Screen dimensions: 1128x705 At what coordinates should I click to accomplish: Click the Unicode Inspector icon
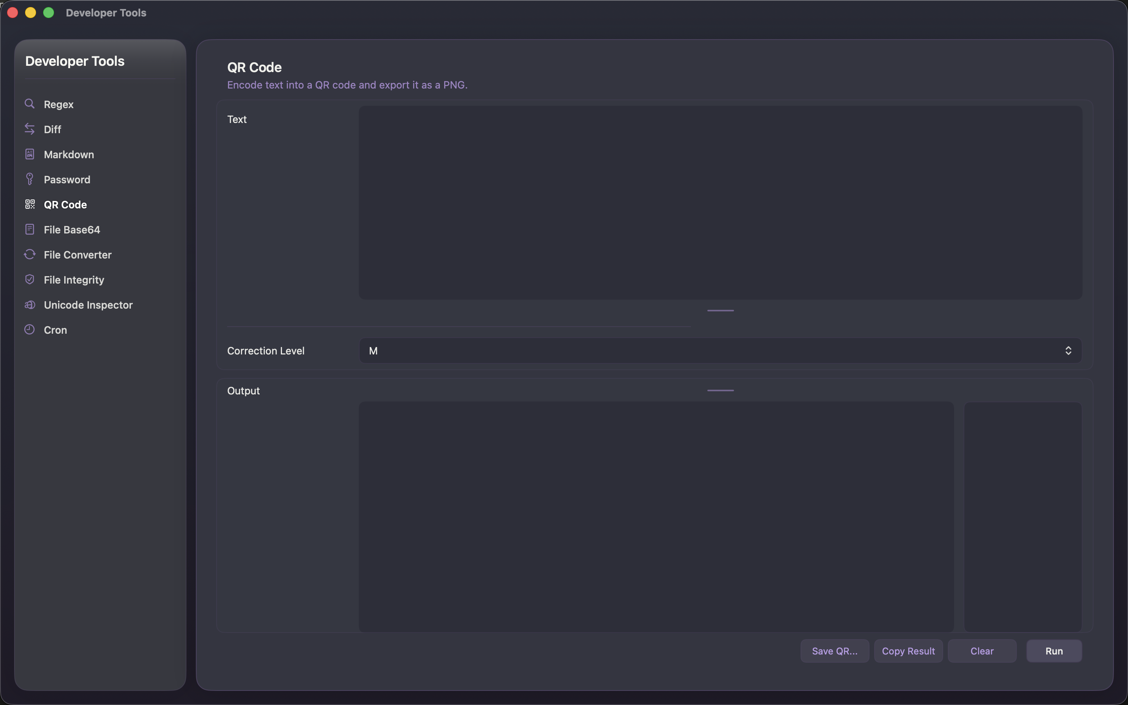[29, 305]
